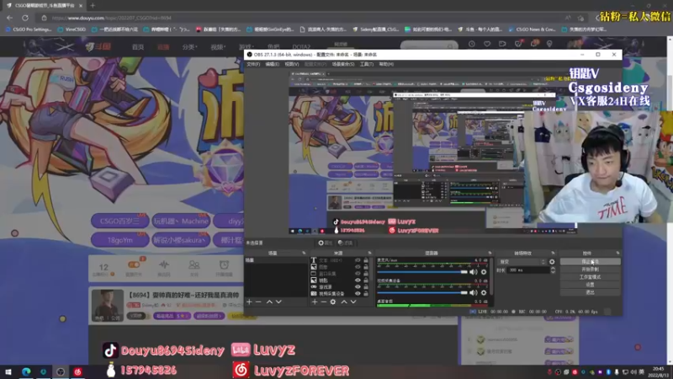Click the CSGO百岁三 streamer button on Douyu page

coord(119,221)
